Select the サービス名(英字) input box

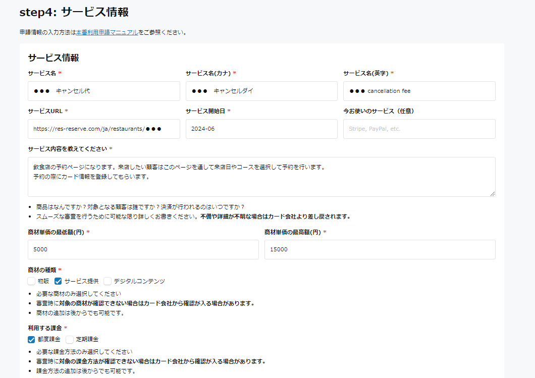tap(419, 91)
